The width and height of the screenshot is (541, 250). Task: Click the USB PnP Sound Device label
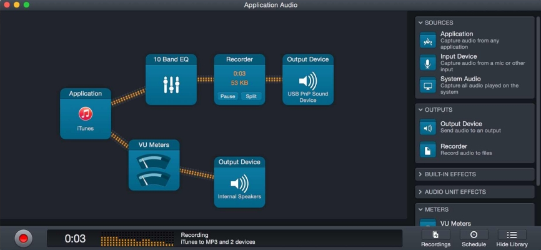pyautogui.click(x=308, y=97)
